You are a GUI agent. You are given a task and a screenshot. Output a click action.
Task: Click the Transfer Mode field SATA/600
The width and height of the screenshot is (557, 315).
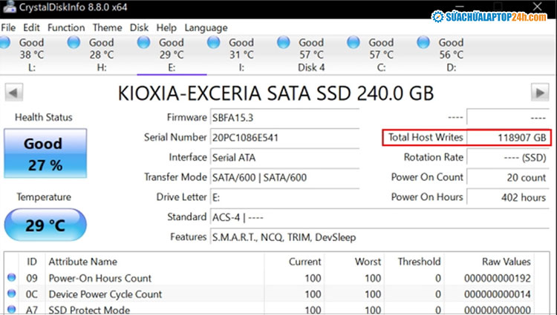pyautogui.click(x=285, y=178)
